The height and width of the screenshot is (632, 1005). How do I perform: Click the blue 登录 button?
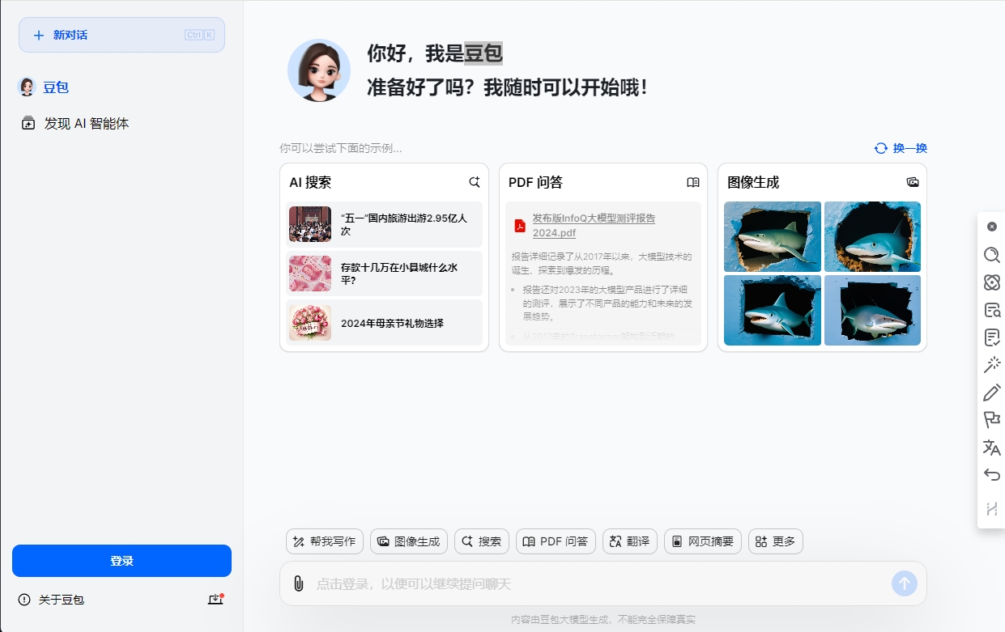coord(121,561)
